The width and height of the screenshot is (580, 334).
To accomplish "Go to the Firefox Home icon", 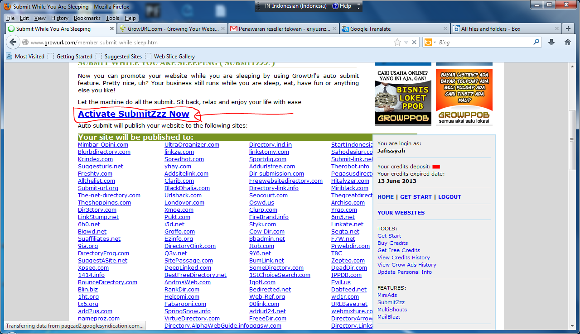I will point(567,42).
